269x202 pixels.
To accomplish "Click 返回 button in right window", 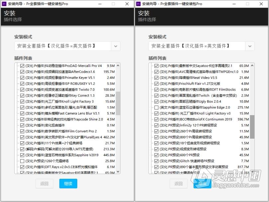I will pyautogui.click(x=179, y=183).
